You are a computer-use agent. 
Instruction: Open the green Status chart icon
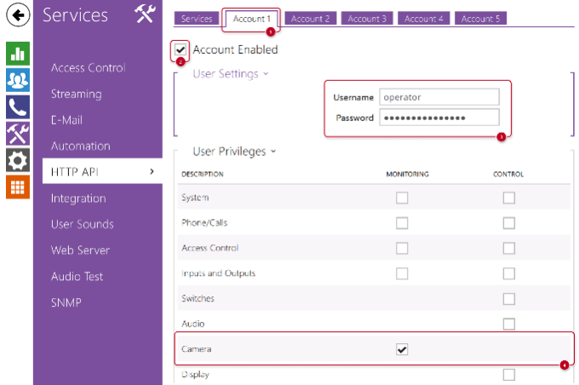(x=18, y=54)
